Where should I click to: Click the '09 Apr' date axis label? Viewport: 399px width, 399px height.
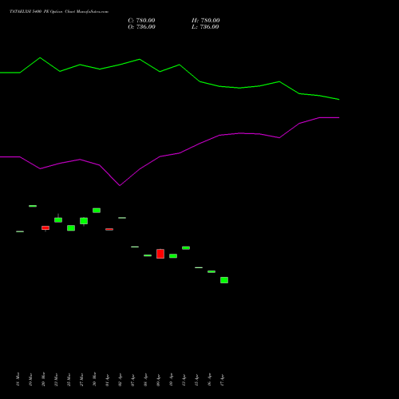(158, 380)
